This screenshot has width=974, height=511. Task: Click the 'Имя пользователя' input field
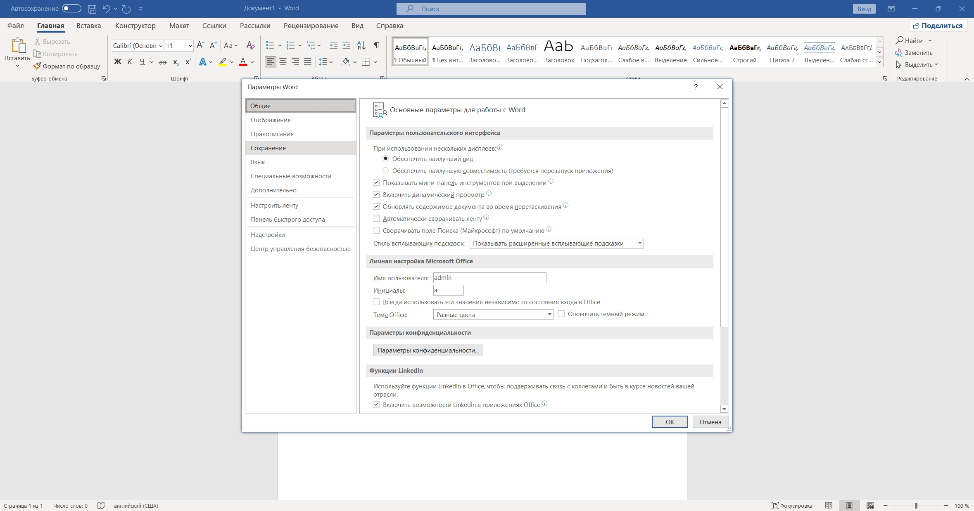(x=489, y=278)
